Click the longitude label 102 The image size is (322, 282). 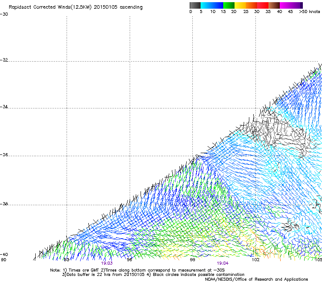click(x=256, y=260)
